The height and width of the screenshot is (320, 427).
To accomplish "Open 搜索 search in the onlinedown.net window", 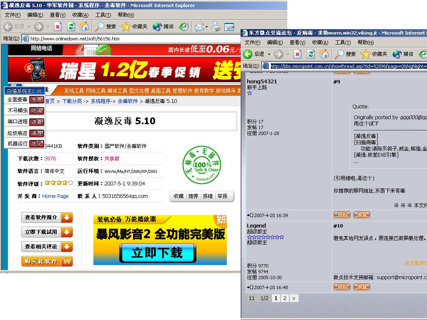I will point(105,27).
